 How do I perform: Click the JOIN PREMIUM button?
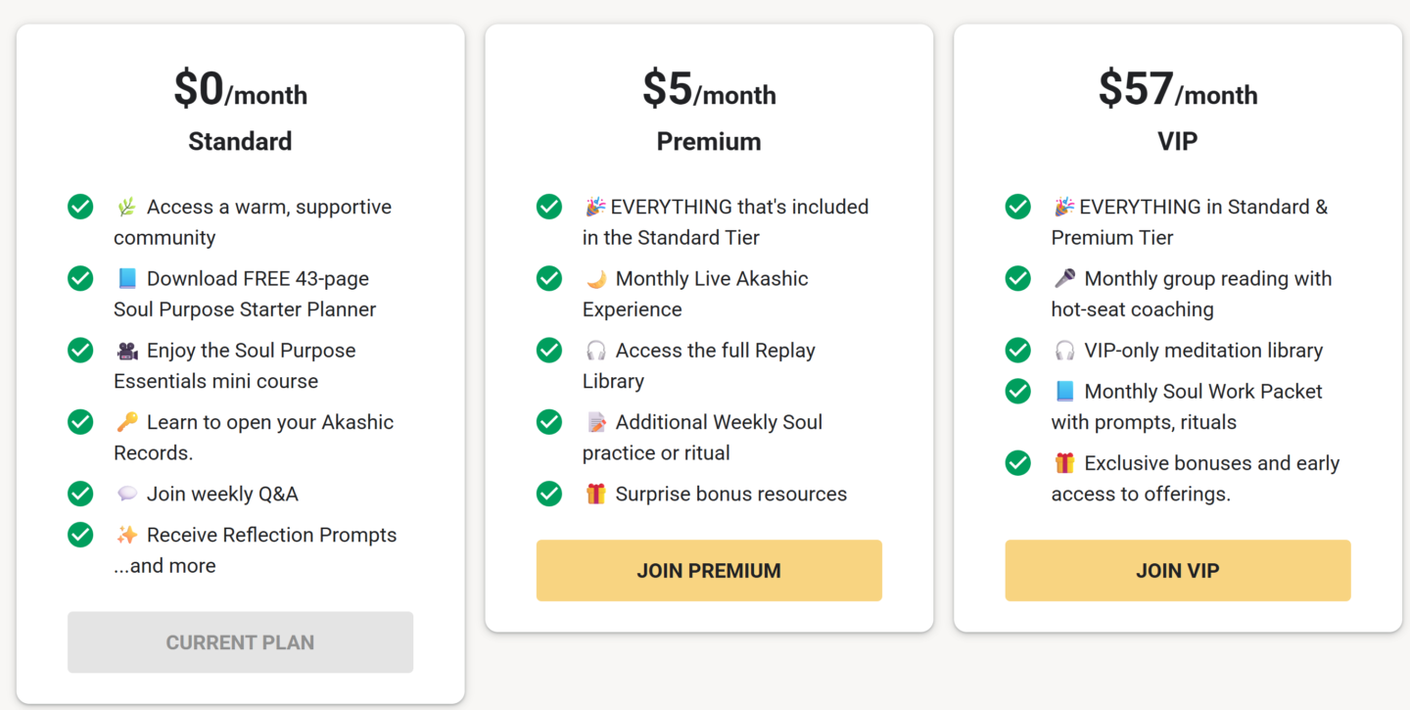tap(709, 570)
